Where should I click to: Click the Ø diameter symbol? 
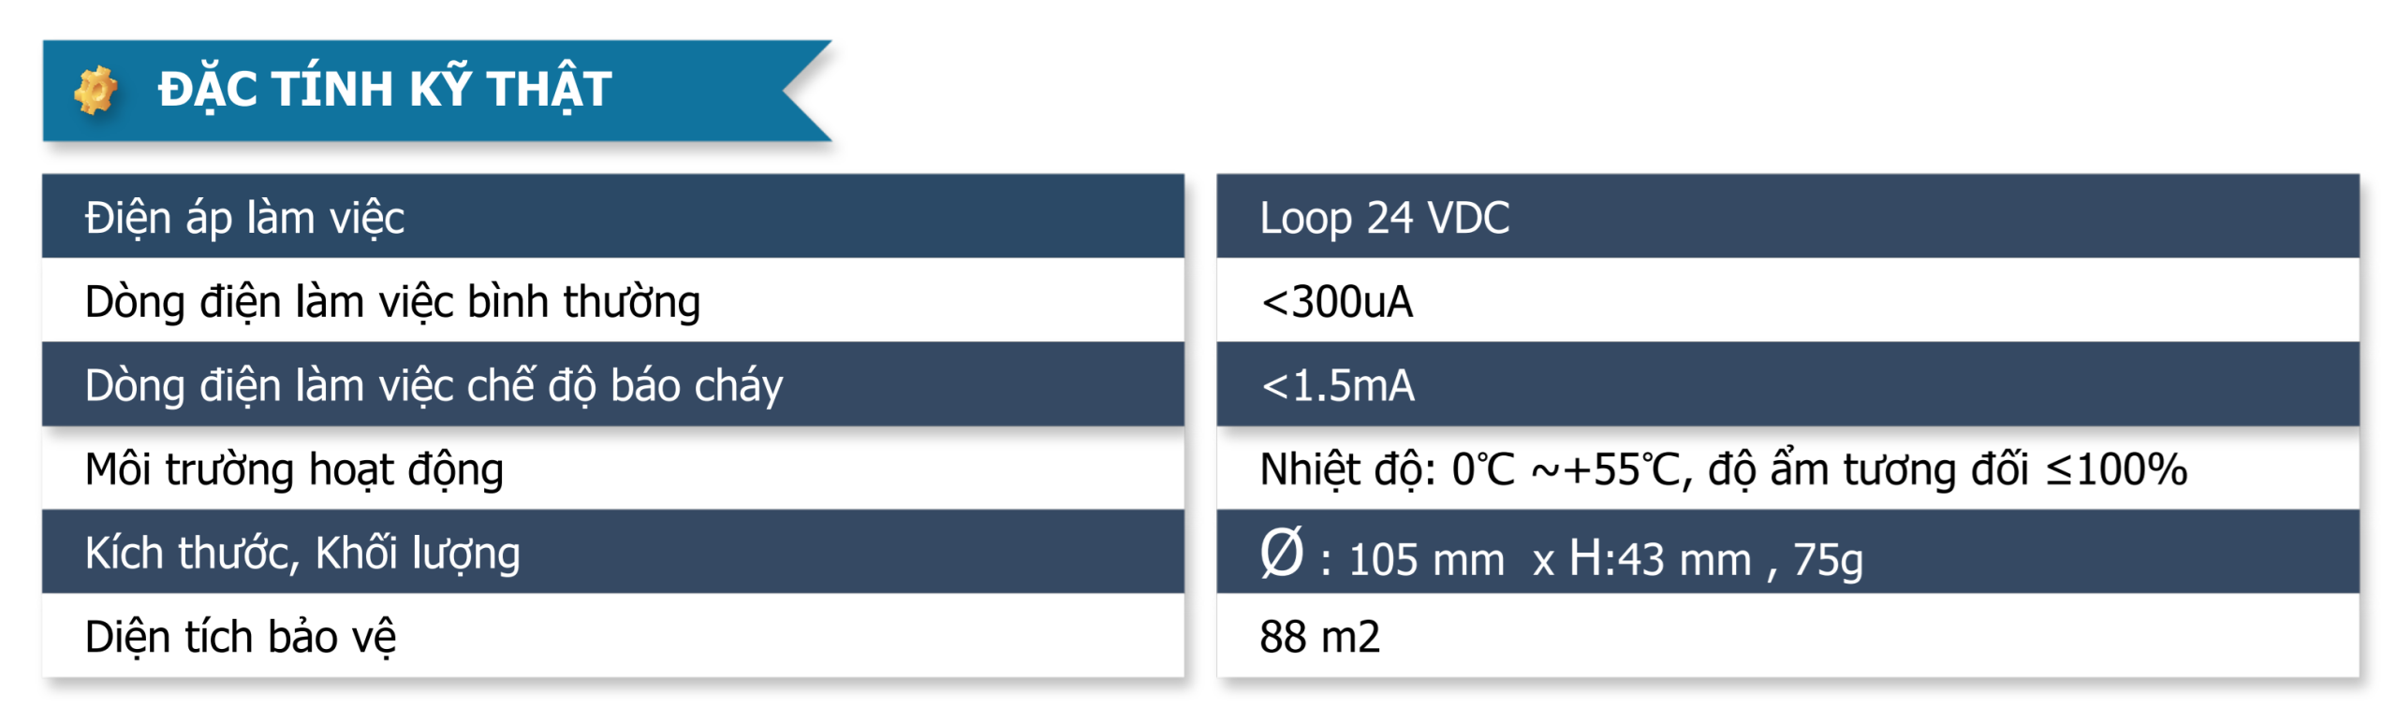click(1282, 553)
